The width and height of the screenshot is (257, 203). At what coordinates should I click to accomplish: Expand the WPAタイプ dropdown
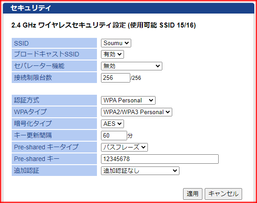point(137,112)
